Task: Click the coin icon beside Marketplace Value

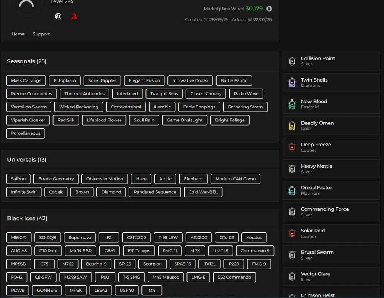Action: pos(269,9)
